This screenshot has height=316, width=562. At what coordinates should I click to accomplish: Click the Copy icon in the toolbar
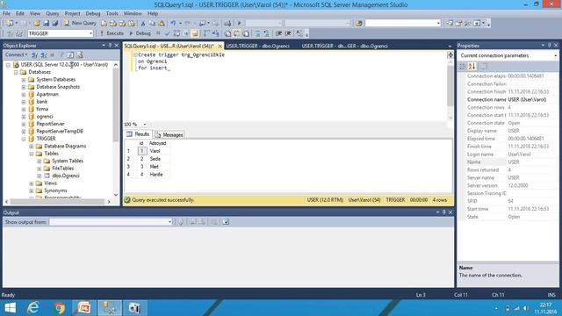152,23
